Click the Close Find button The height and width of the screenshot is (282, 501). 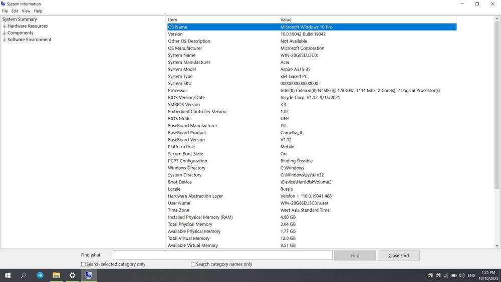398,255
